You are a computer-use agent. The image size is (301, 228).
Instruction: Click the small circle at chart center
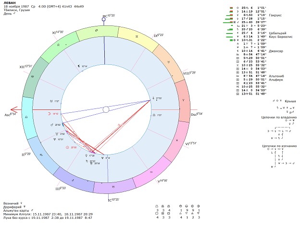click(106, 109)
